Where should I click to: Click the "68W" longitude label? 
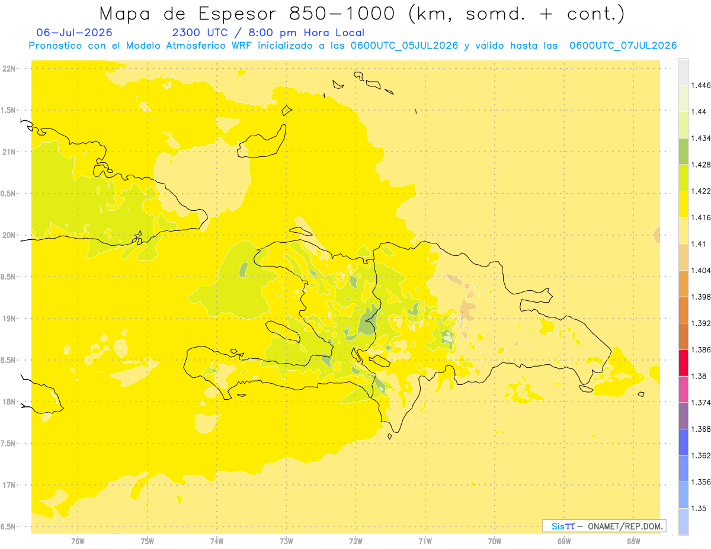(x=633, y=541)
